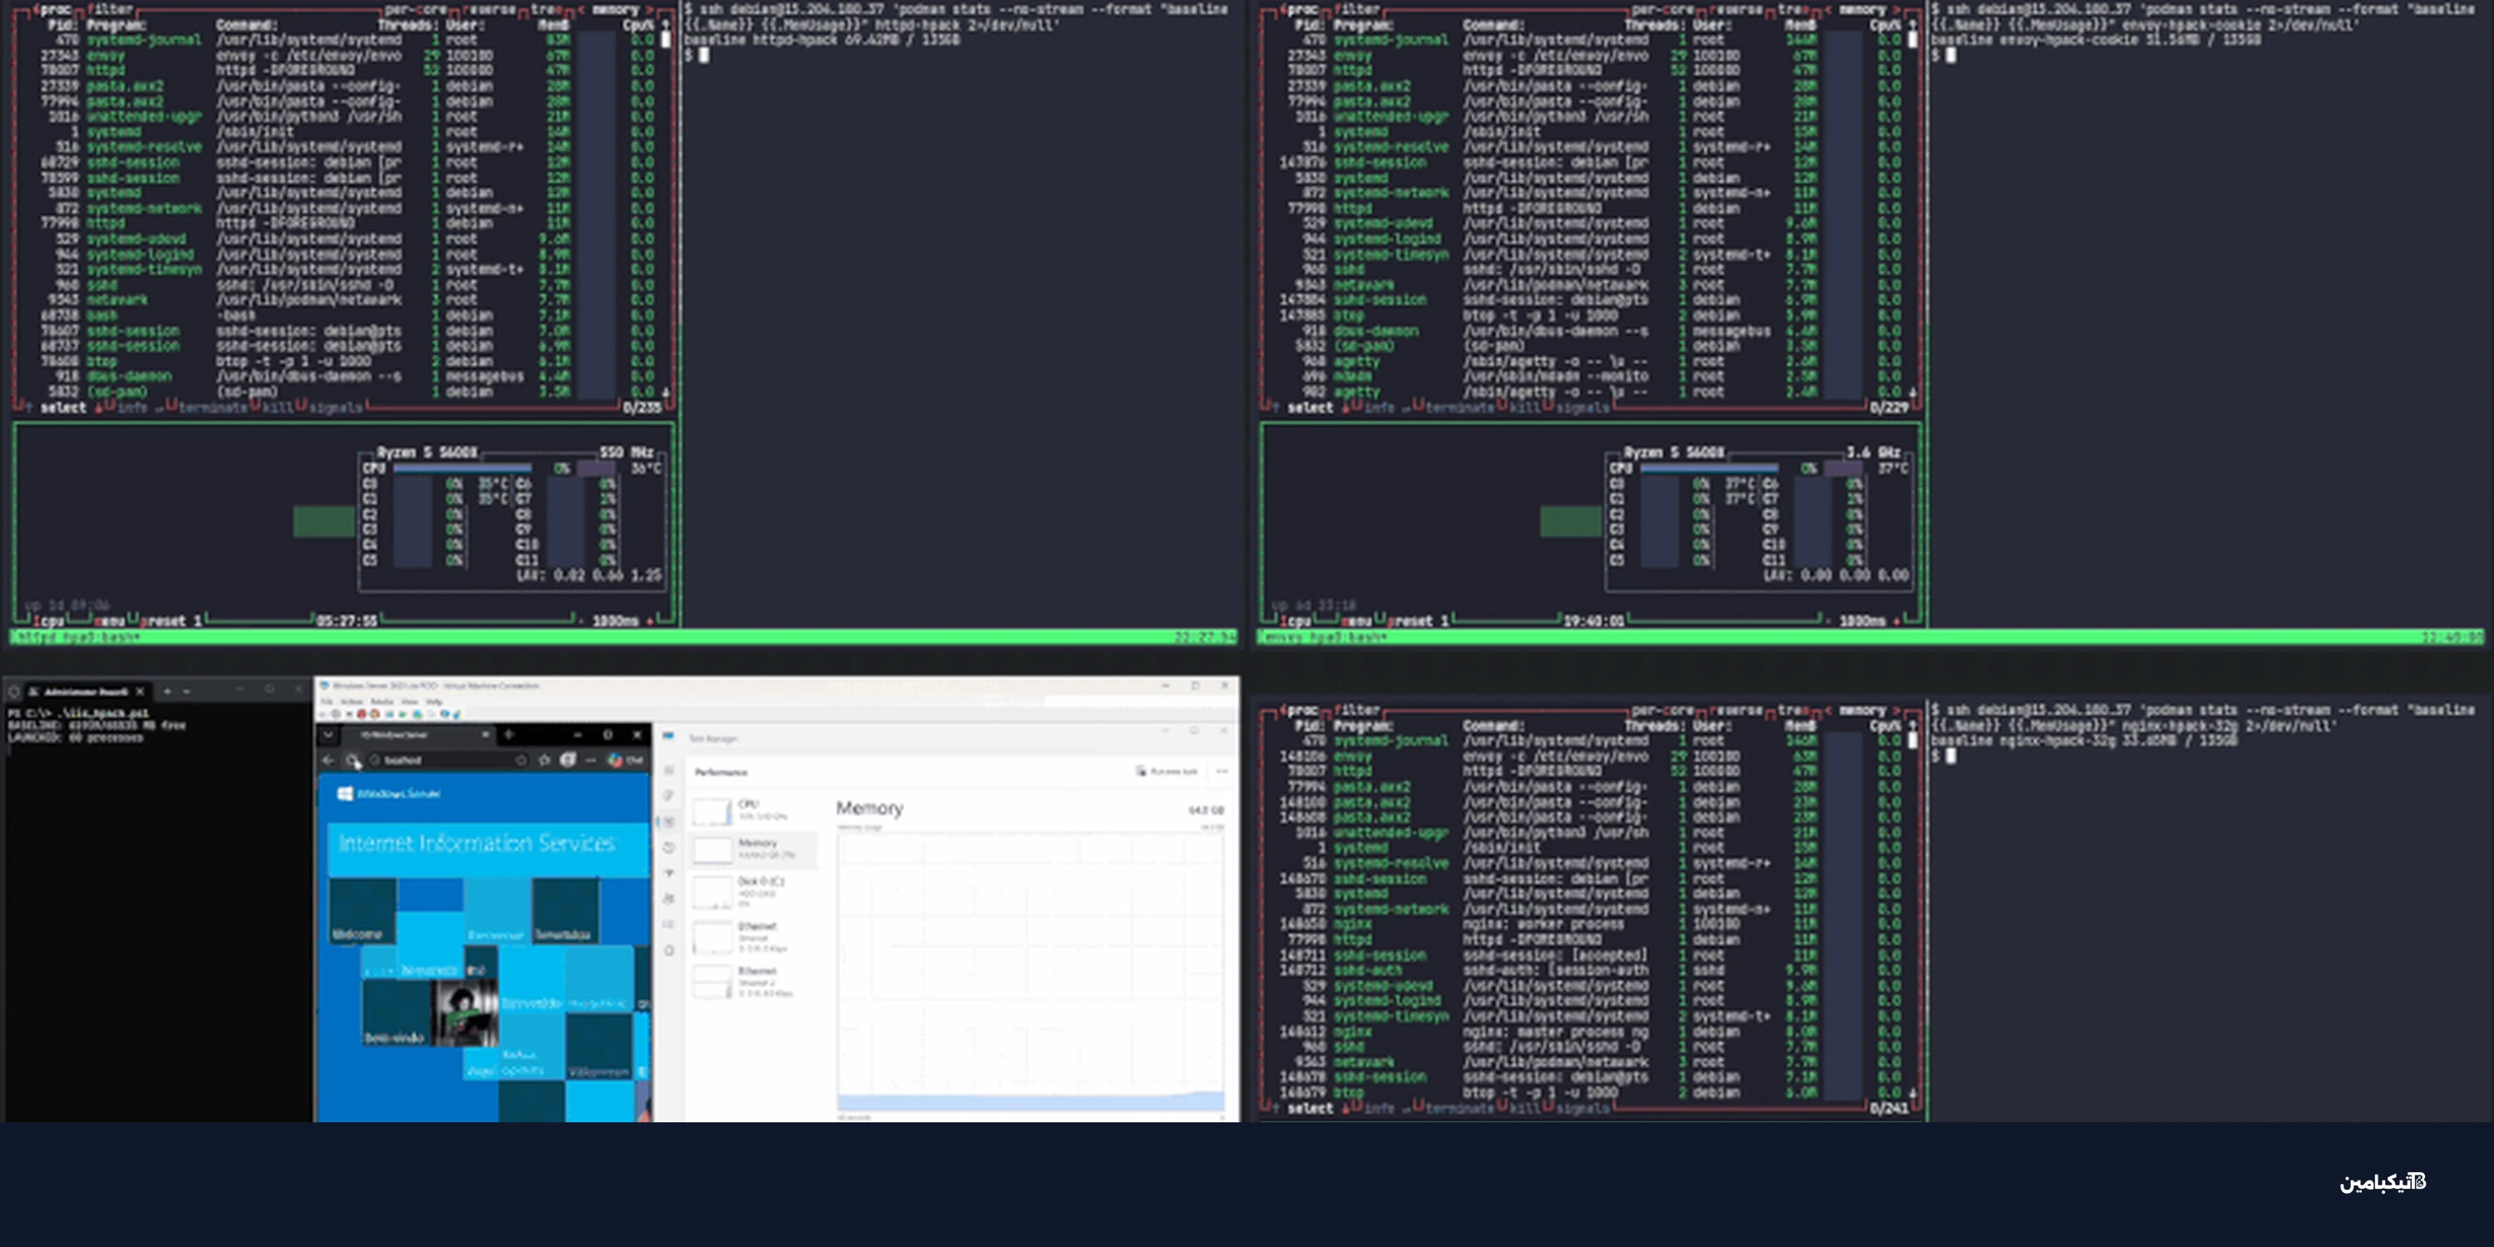Image resolution: width=2494 pixels, height=1247 pixels.
Task: Select CPU graph thumbnail in Task Manager list
Action: tap(713, 812)
